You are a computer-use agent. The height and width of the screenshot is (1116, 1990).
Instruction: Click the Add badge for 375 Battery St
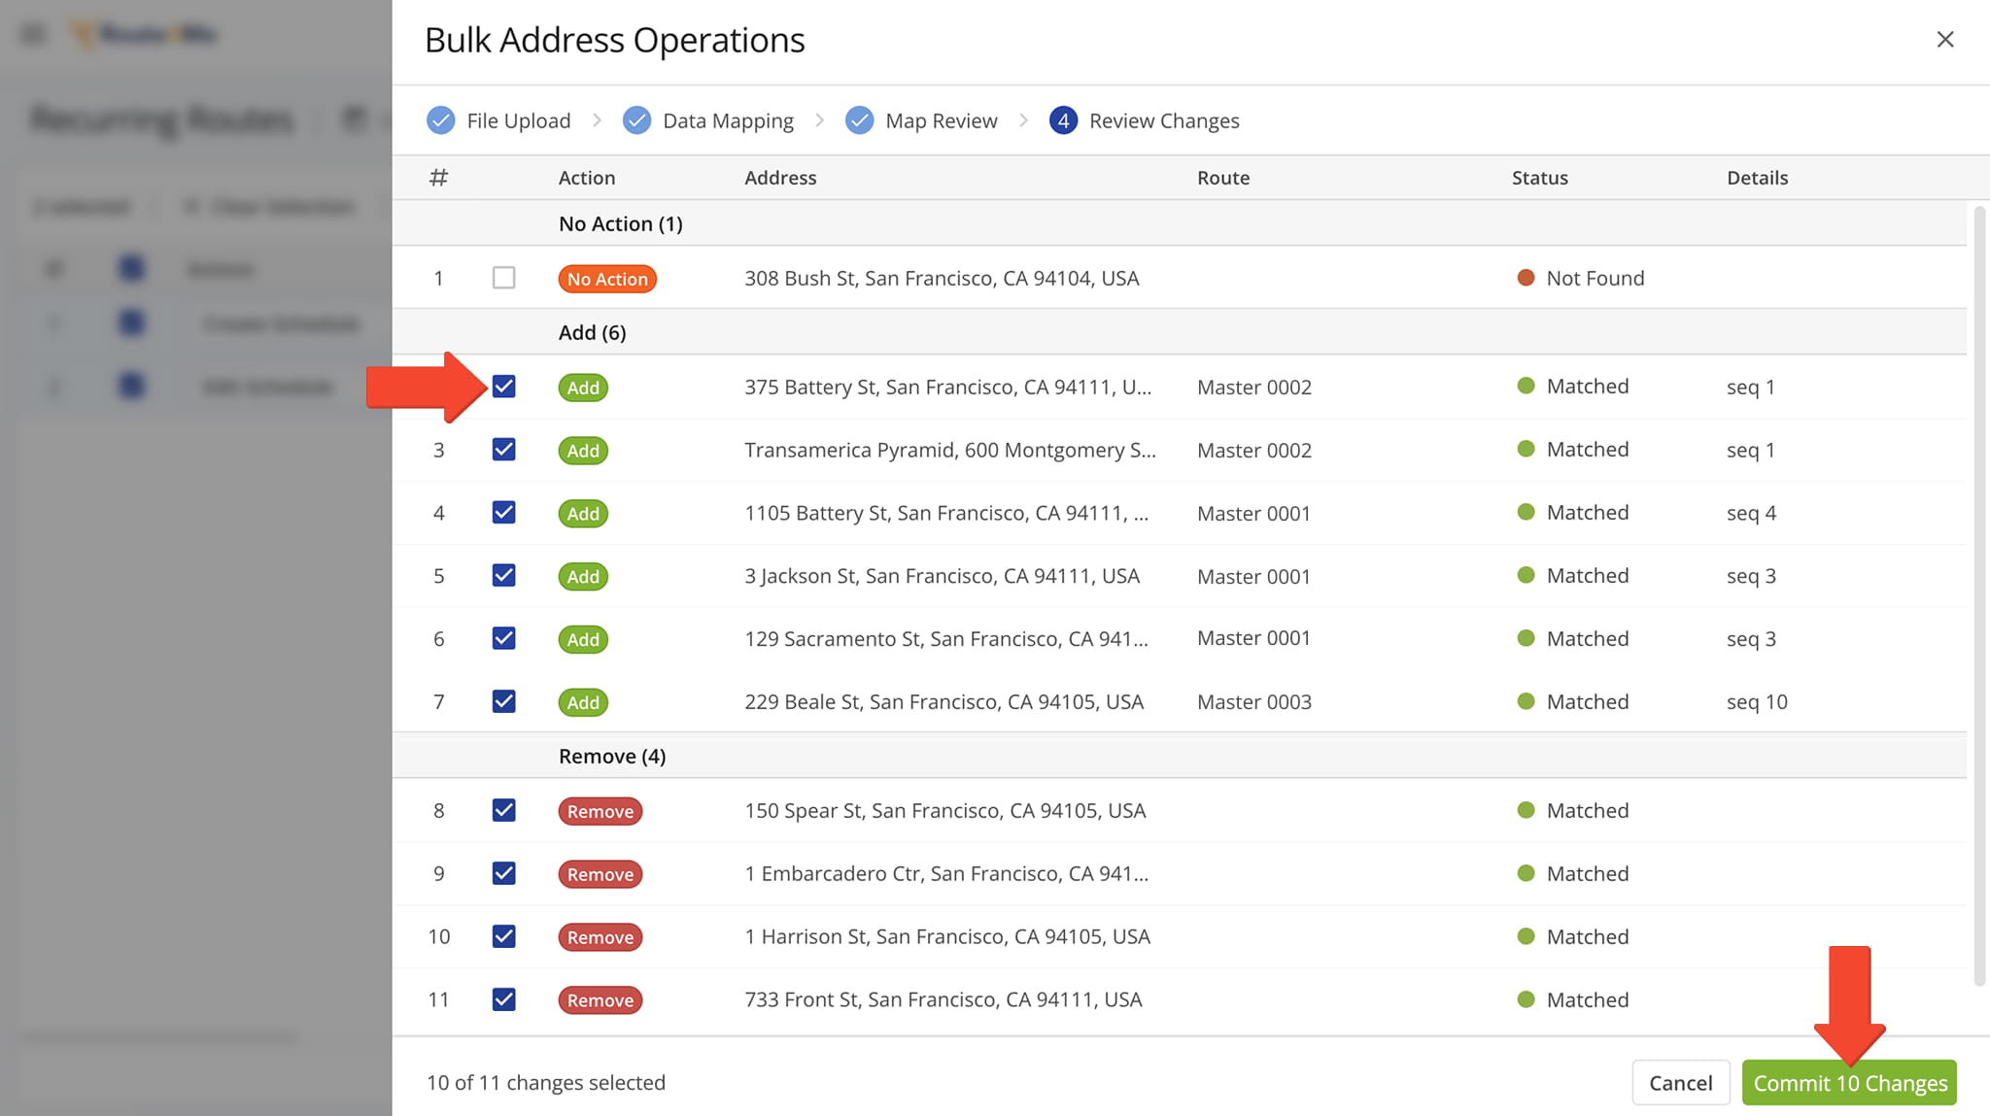(583, 388)
